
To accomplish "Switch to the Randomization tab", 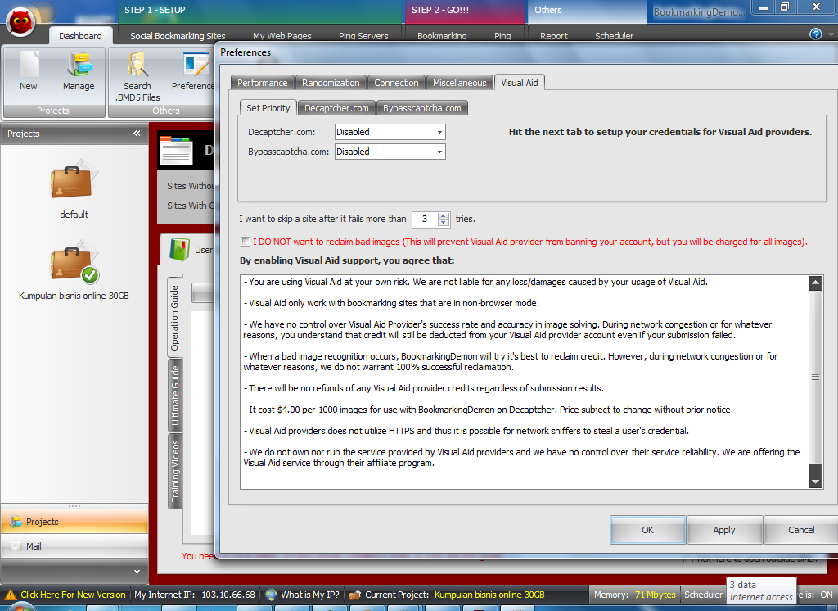I will tap(331, 83).
